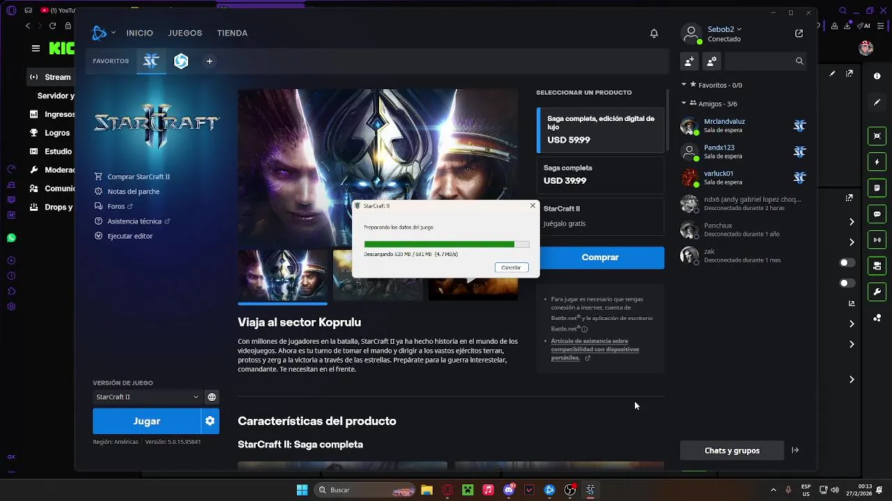
Task: Click the volume icon in system tray
Action: tap(835, 490)
